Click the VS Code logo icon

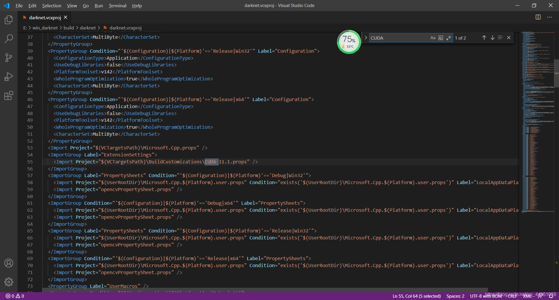tap(6, 6)
